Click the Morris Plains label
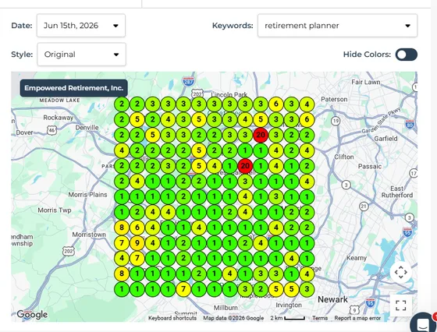The width and height of the screenshot is (437, 332). [x=87, y=195]
